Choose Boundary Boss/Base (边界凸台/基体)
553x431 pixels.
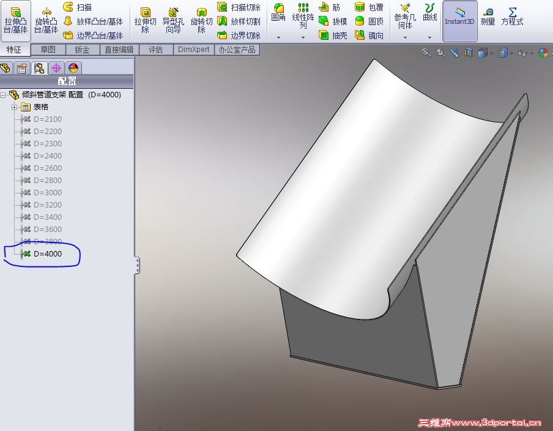(x=93, y=36)
